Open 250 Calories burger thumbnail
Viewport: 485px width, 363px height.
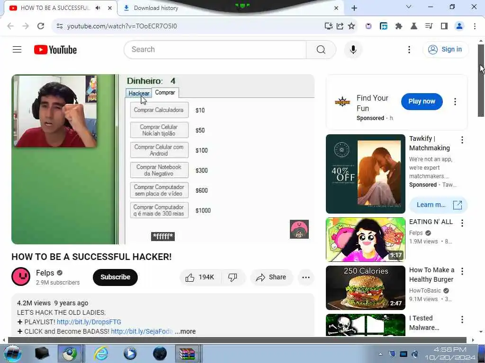coord(365,288)
